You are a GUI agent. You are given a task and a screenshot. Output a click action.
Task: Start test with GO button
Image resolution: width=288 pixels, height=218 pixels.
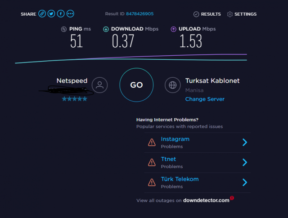(x=136, y=85)
